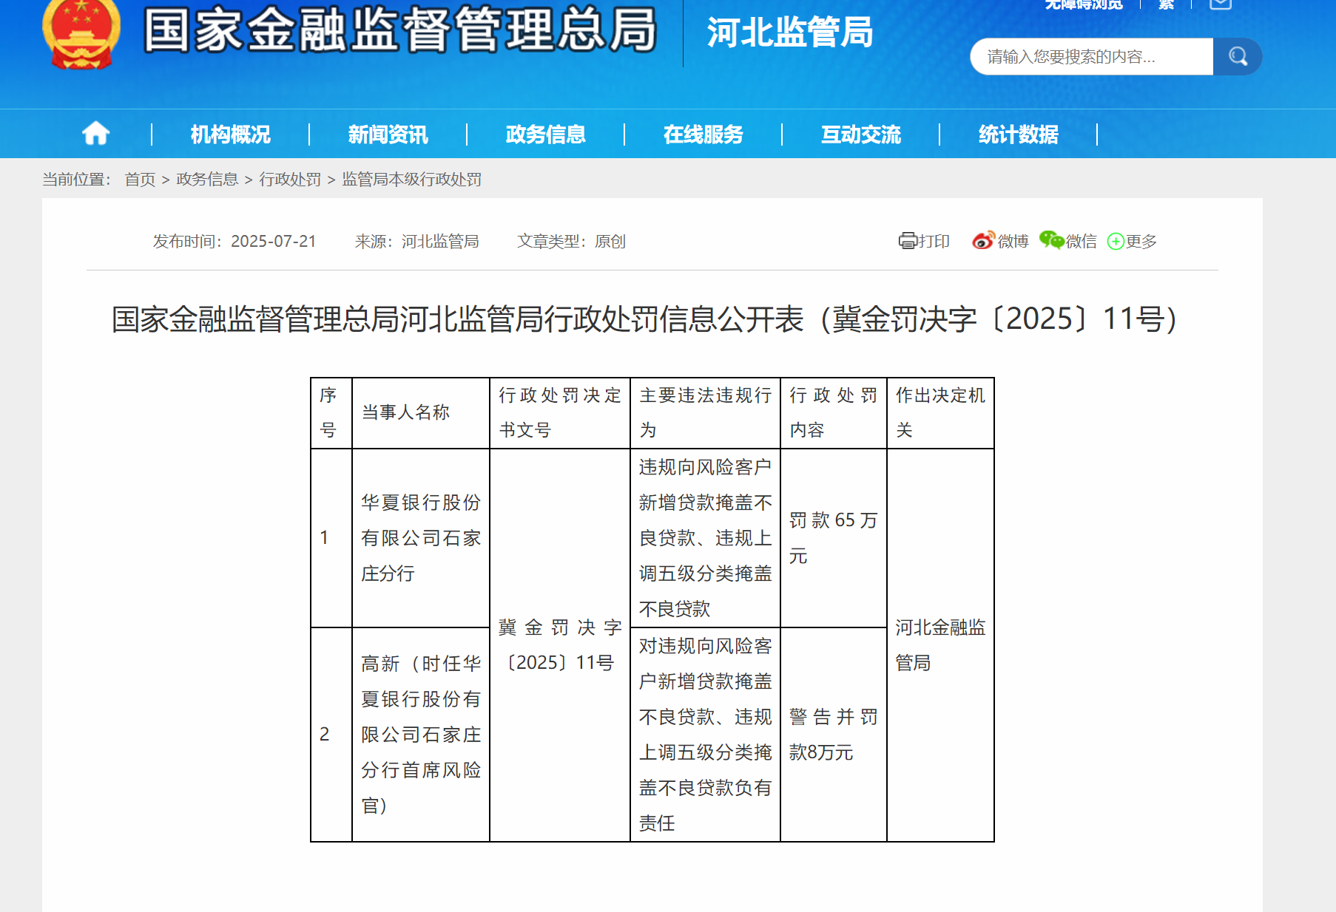Image resolution: width=1336 pixels, height=912 pixels.
Task: Click the 当事人名称 table header
Action: click(420, 412)
